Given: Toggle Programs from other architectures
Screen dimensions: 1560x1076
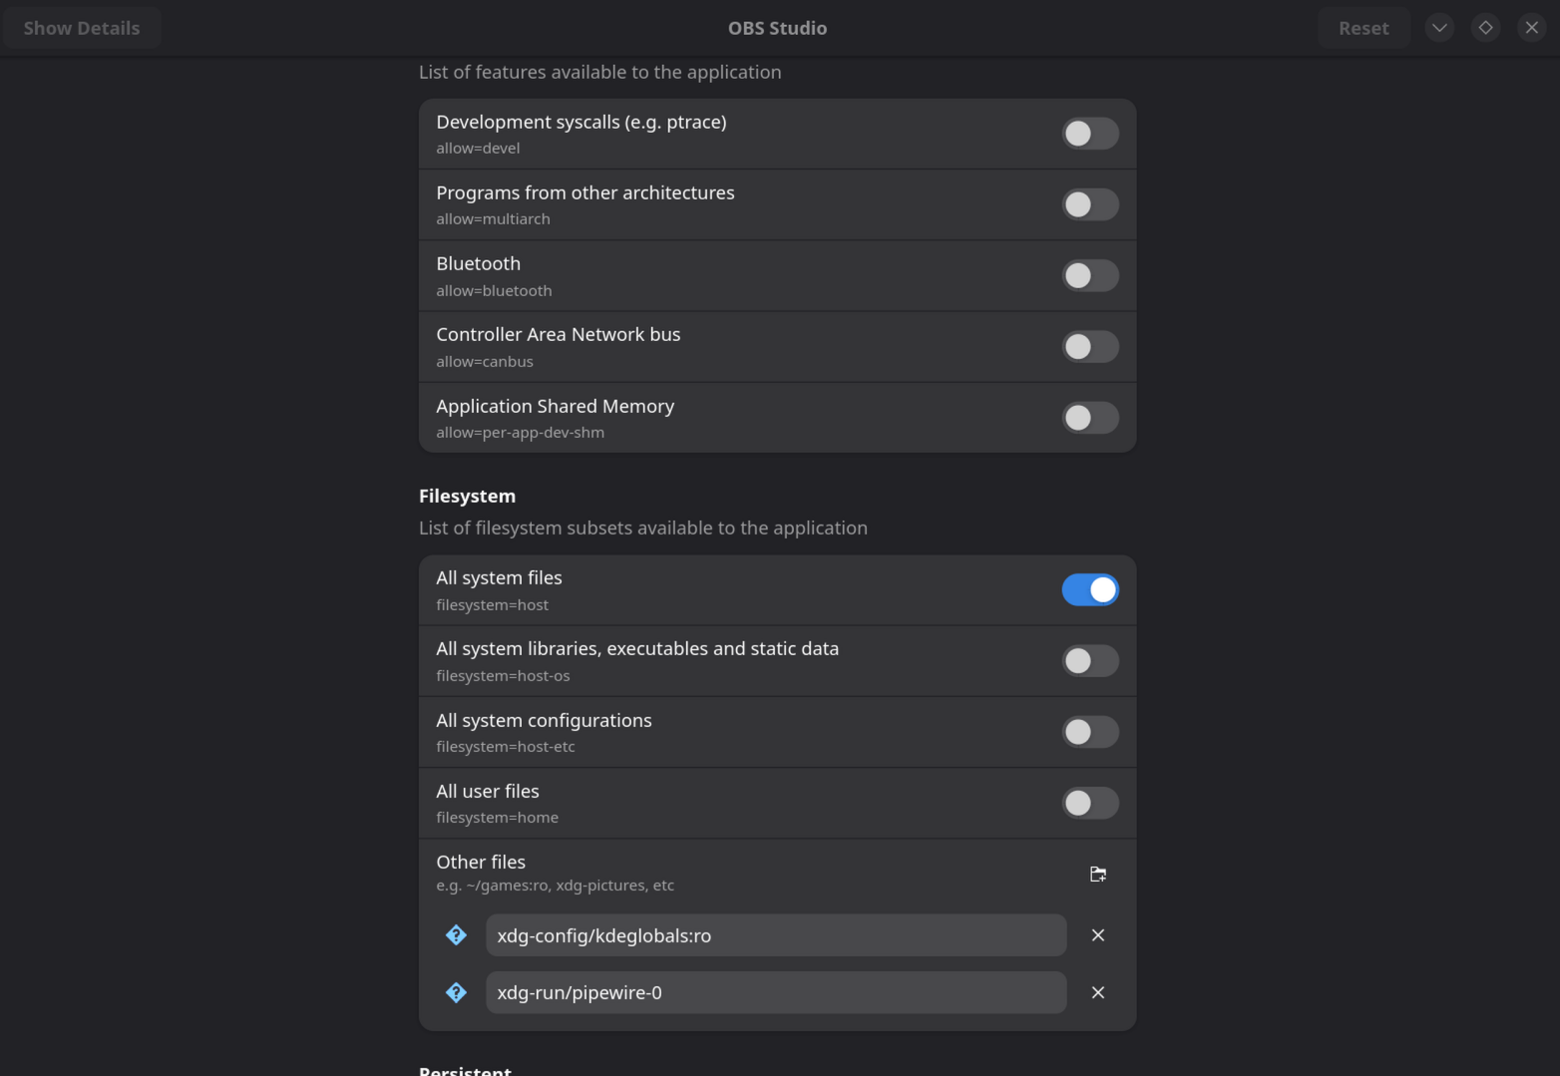Looking at the screenshot, I should (1090, 204).
